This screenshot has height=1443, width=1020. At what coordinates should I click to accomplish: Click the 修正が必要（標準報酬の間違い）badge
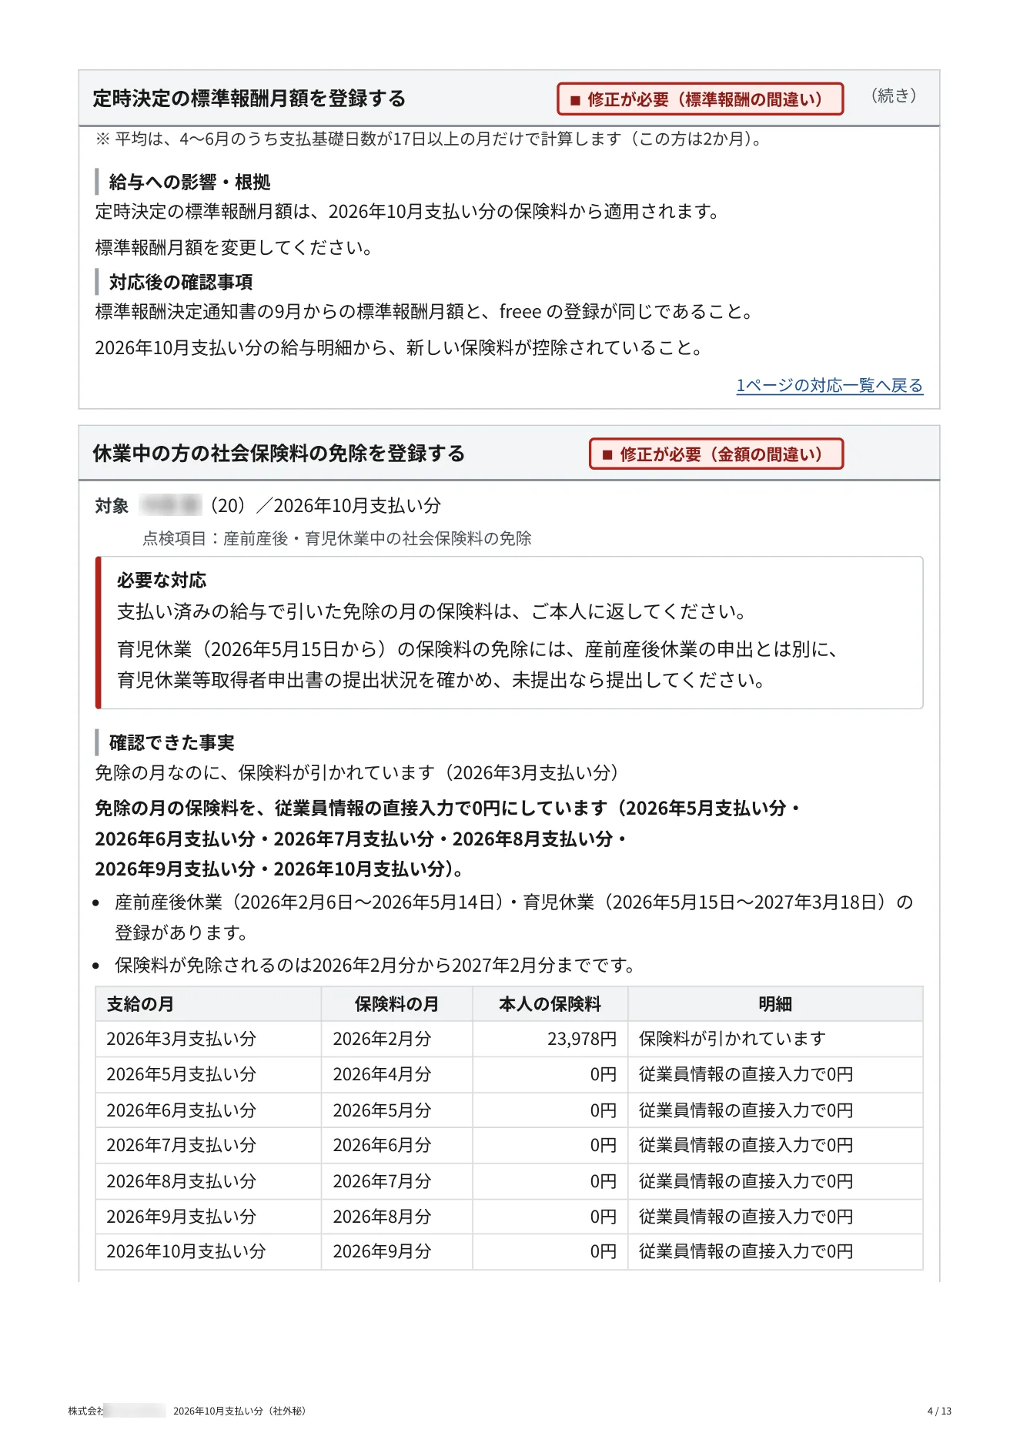(700, 99)
